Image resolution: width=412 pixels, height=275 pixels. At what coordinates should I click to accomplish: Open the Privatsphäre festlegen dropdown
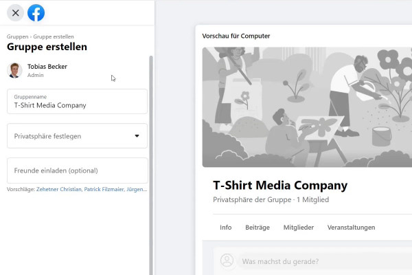77,136
